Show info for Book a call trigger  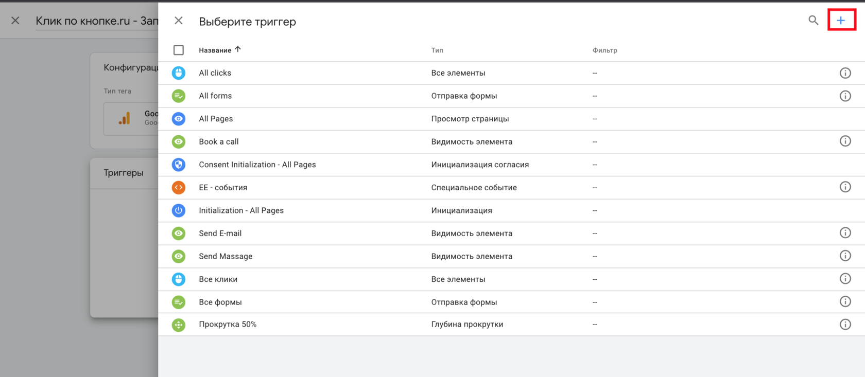[x=845, y=141]
